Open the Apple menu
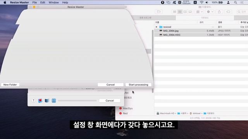This screenshot has width=248, height=139. click(5, 2)
